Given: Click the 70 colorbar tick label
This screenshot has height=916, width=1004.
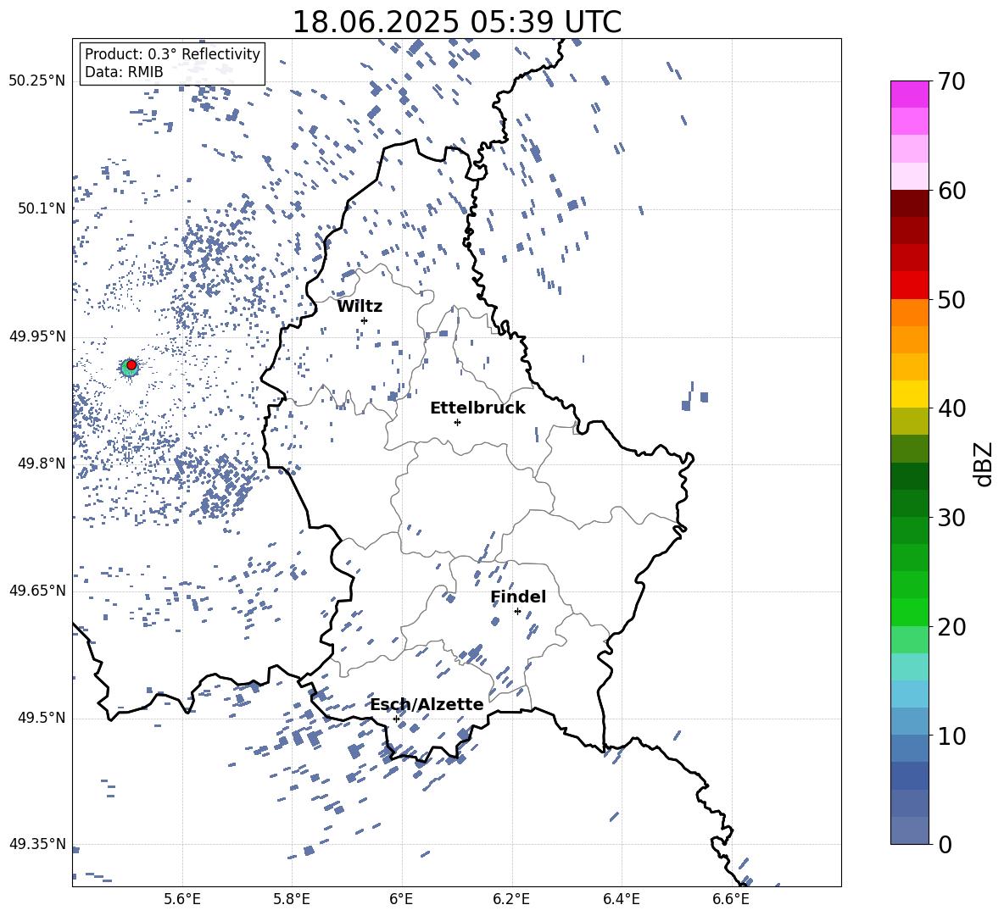Looking at the screenshot, I should 951,81.
